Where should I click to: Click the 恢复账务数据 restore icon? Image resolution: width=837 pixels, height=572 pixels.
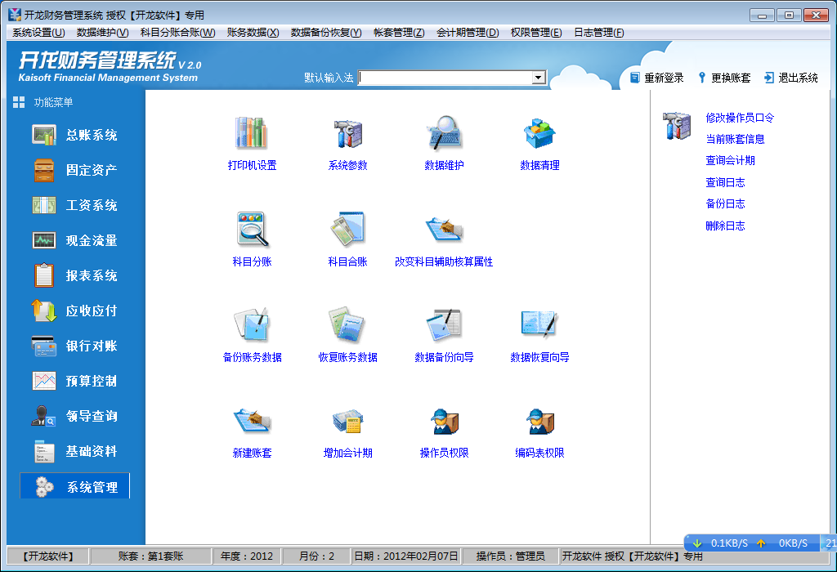click(347, 324)
